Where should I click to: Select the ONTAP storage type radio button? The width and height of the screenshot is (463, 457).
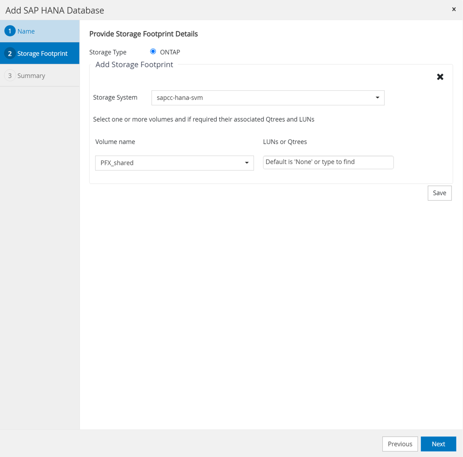[153, 52]
